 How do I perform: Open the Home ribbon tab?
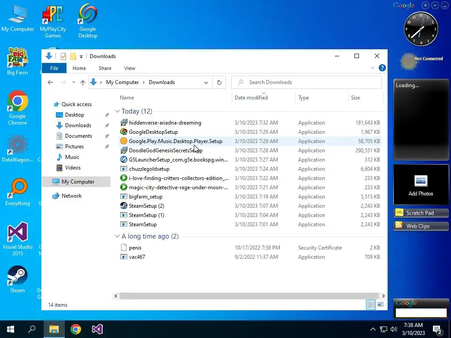point(79,68)
